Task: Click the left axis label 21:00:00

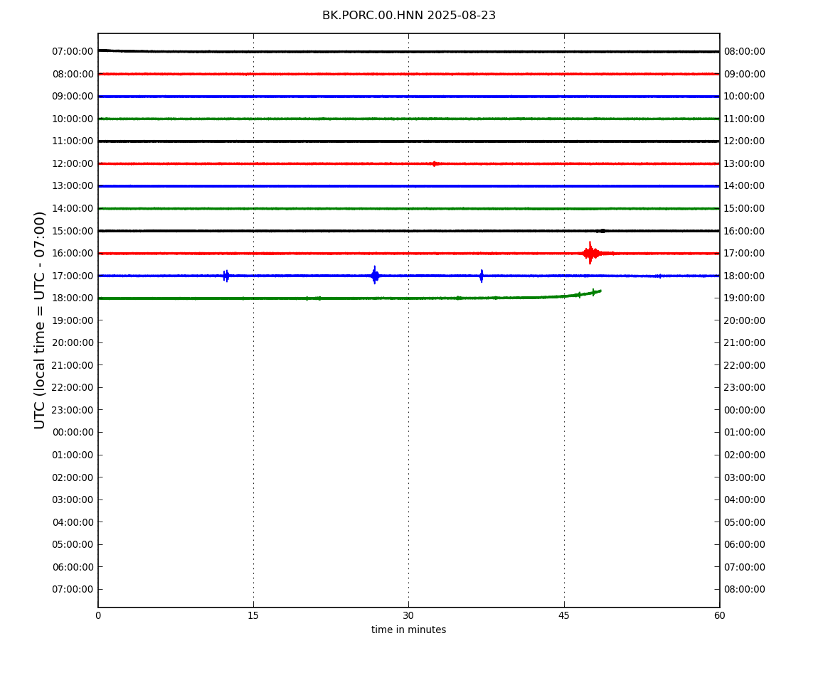Action: pyautogui.click(x=73, y=365)
